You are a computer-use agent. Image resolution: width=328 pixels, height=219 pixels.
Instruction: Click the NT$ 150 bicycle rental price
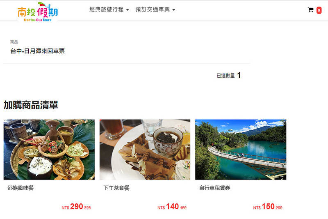coord(268,207)
